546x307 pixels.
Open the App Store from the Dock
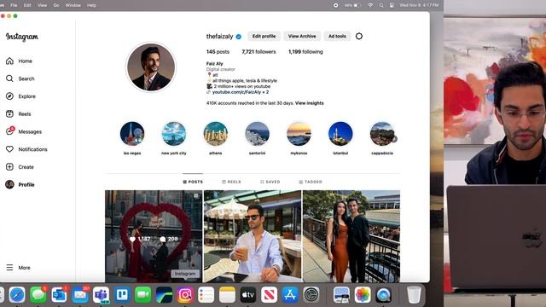290,295
